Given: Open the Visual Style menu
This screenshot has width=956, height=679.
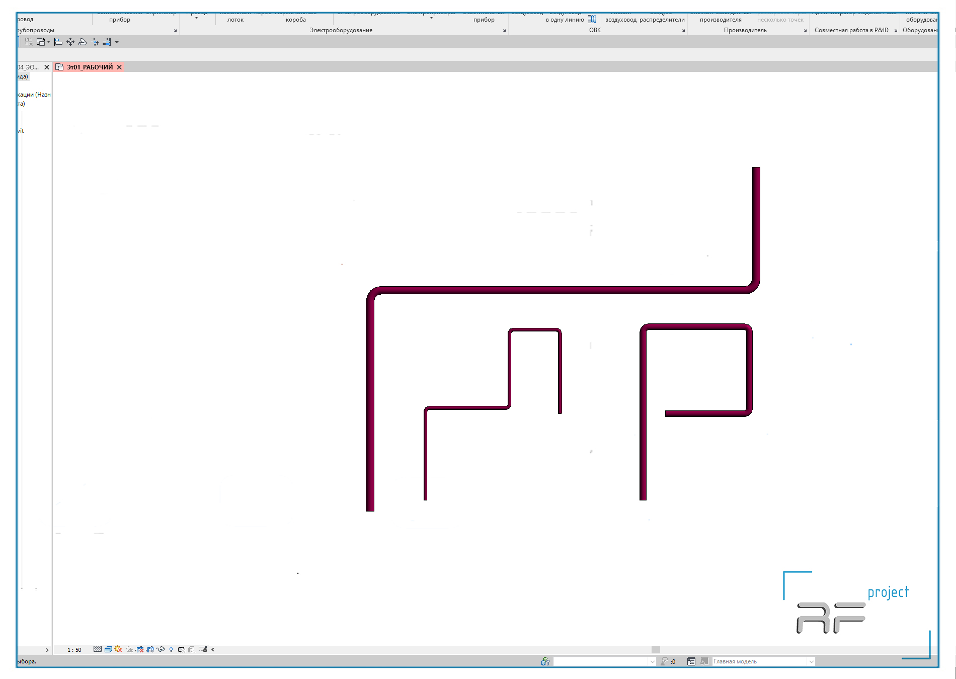Looking at the screenshot, I should tap(108, 649).
